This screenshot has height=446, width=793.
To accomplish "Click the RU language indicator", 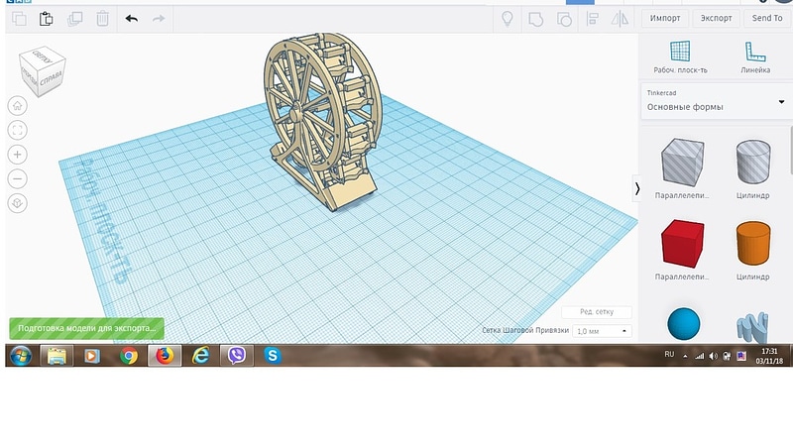I will click(x=669, y=355).
